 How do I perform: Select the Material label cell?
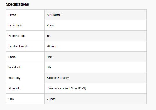tap(25, 88)
